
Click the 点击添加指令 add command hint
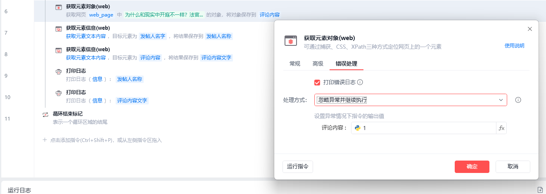(106, 140)
